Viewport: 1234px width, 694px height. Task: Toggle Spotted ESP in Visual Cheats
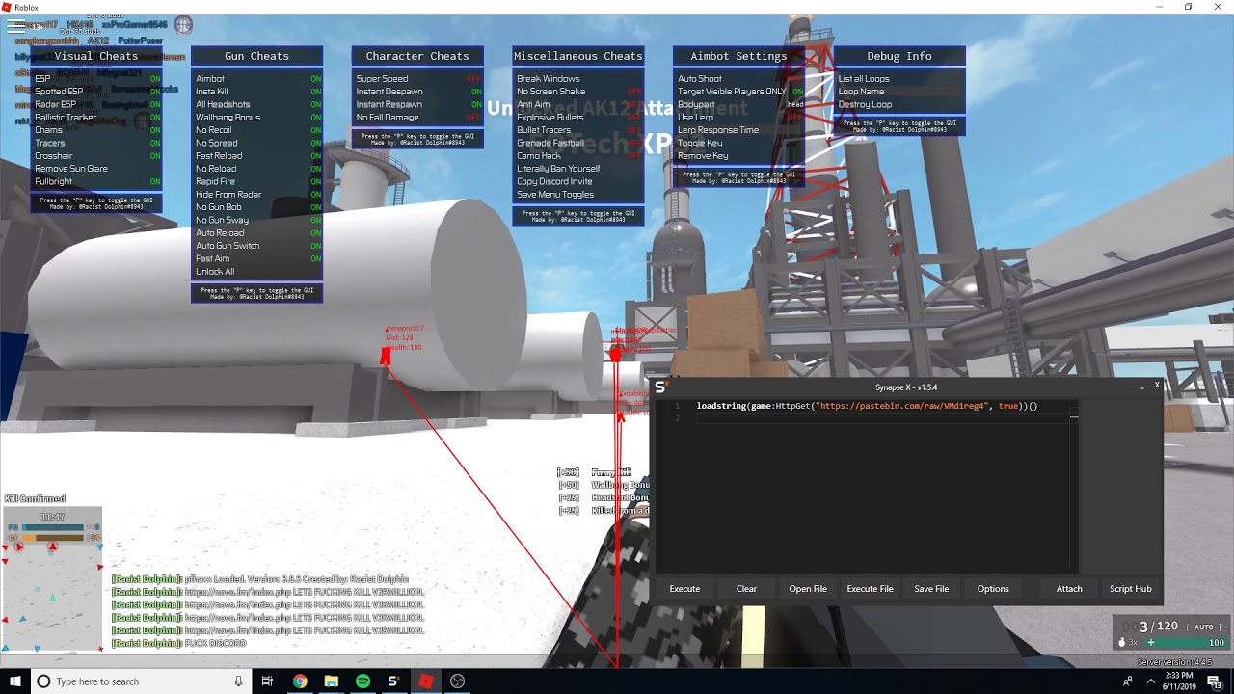[96, 92]
